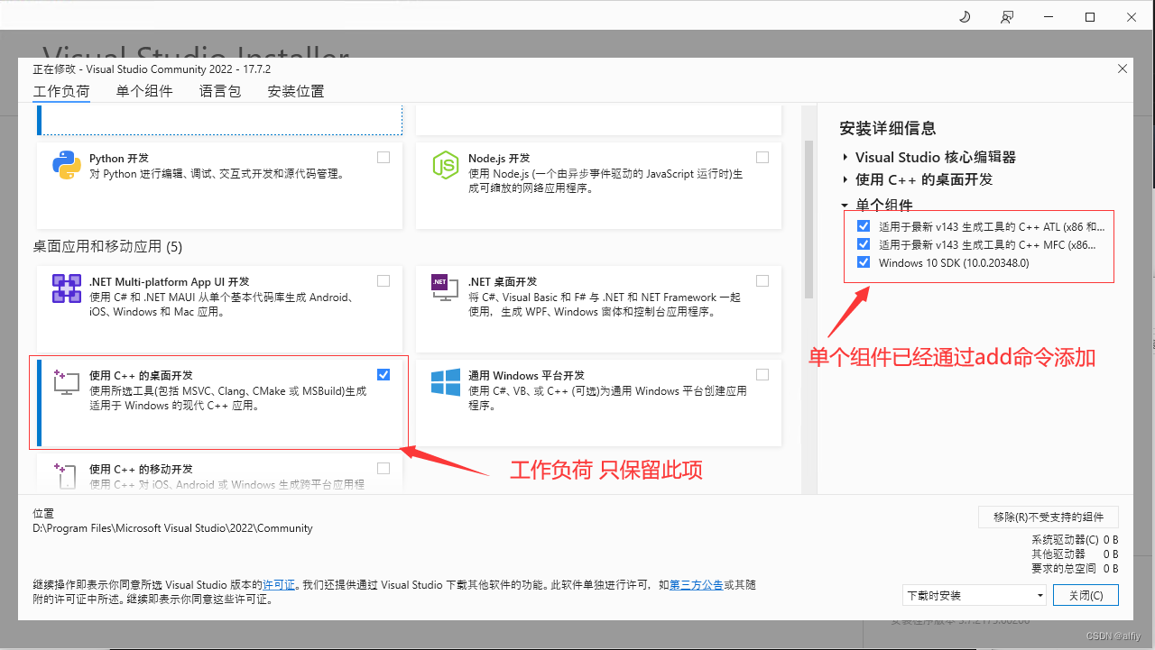Switch to the 工作负荷 tab
Screen dimensions: 1155x650
point(61,91)
